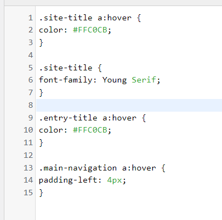Screen dimensions: 222x220
Task: Click the closing brace on line 7
Action: (x=41, y=92)
